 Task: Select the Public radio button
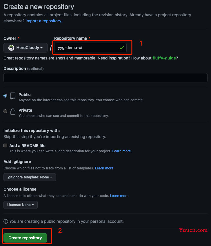tap(5, 95)
